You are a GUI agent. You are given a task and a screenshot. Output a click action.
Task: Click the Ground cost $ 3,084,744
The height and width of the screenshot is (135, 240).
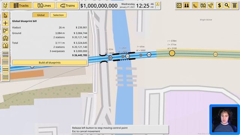click(80, 33)
